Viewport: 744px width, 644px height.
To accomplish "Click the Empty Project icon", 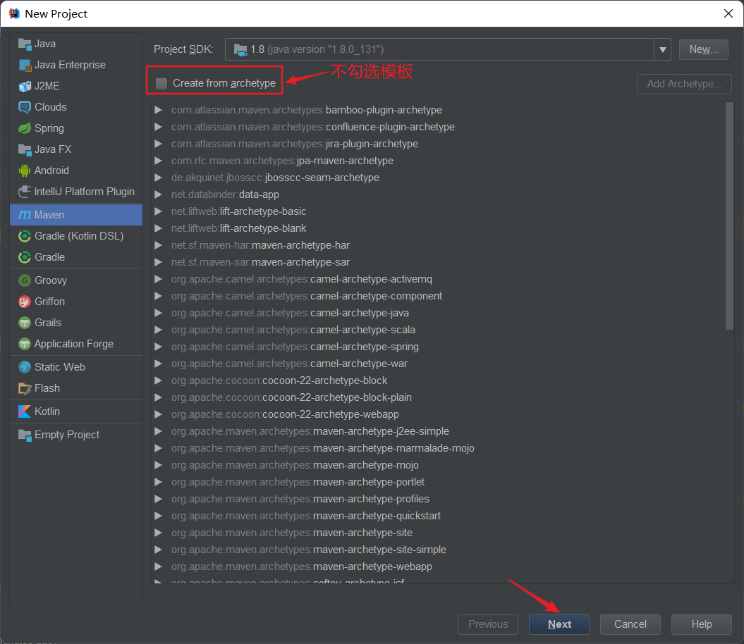I will click(x=25, y=435).
